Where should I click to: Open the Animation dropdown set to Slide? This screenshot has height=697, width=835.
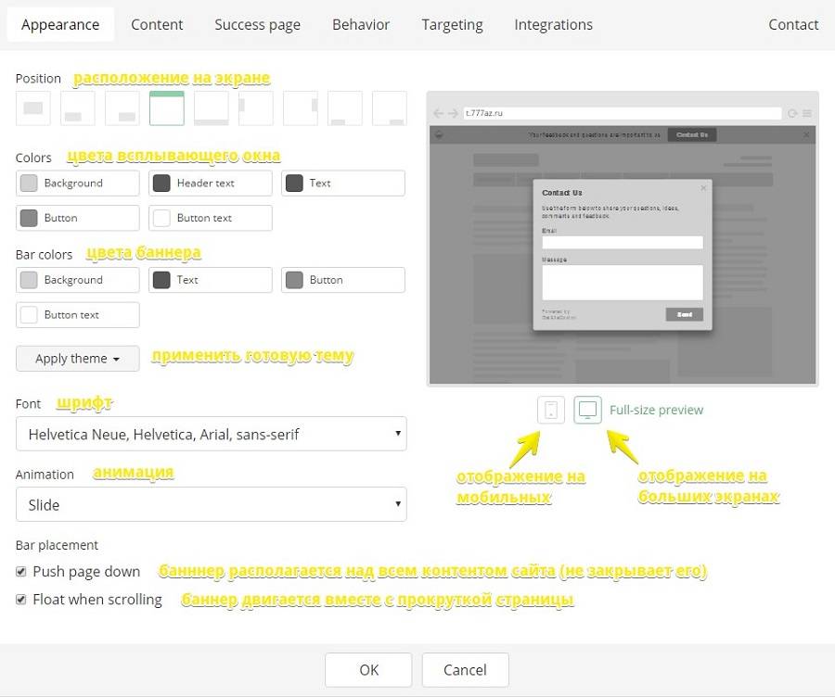pos(212,504)
